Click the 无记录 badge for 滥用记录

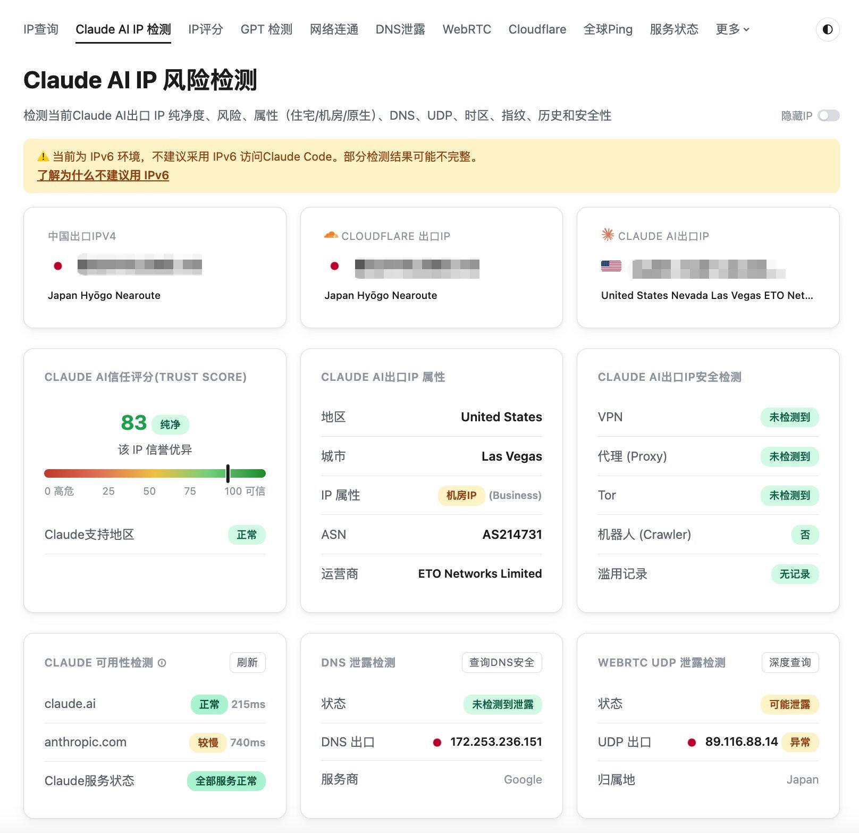coord(795,574)
